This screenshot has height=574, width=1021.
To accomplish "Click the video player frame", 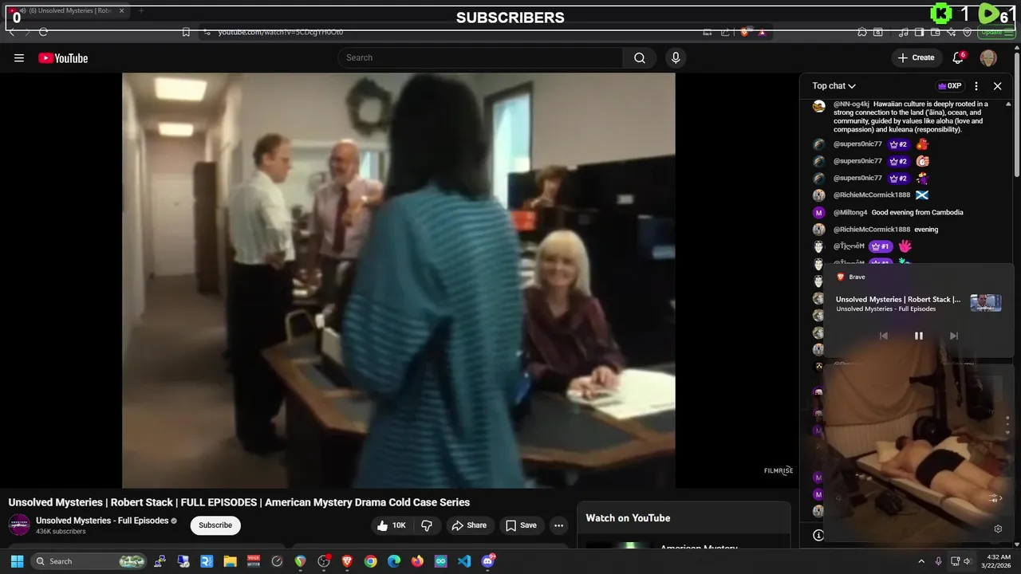I will pos(398,280).
